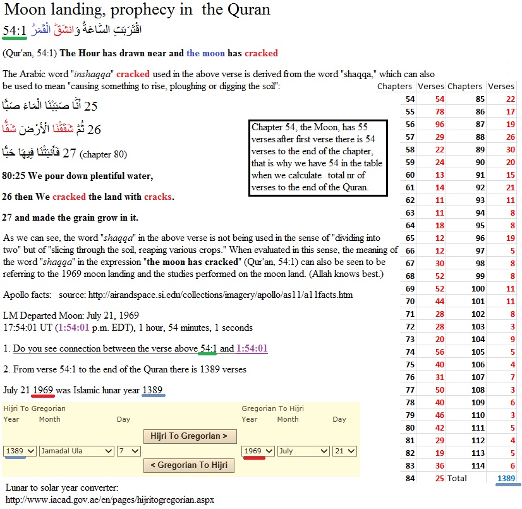The width and height of the screenshot is (522, 509).
Task: Click verse count 56 for chapter 74
Action: click(x=440, y=352)
